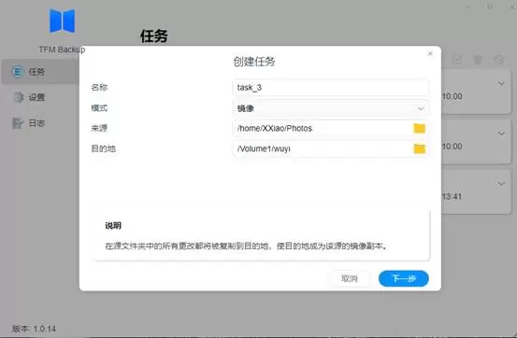Screen dimensions: 517x338
Task: Click the 来源 path field /home/XXiao/Photos
Action: pyautogui.click(x=323, y=129)
